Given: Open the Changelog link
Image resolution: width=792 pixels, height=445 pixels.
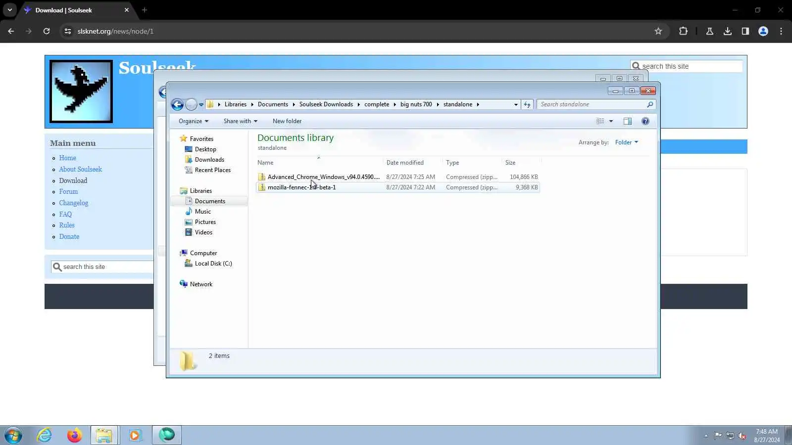Looking at the screenshot, I should [x=74, y=203].
